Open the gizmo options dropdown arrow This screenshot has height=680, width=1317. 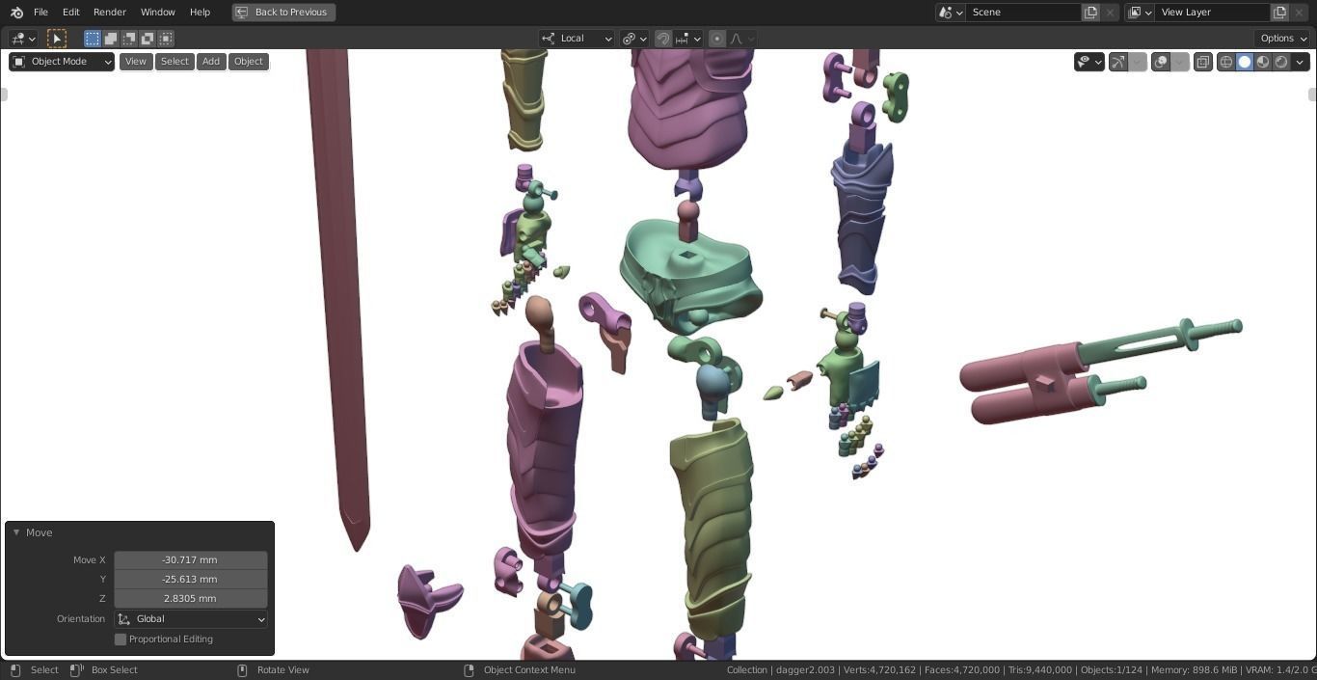[x=1138, y=62]
